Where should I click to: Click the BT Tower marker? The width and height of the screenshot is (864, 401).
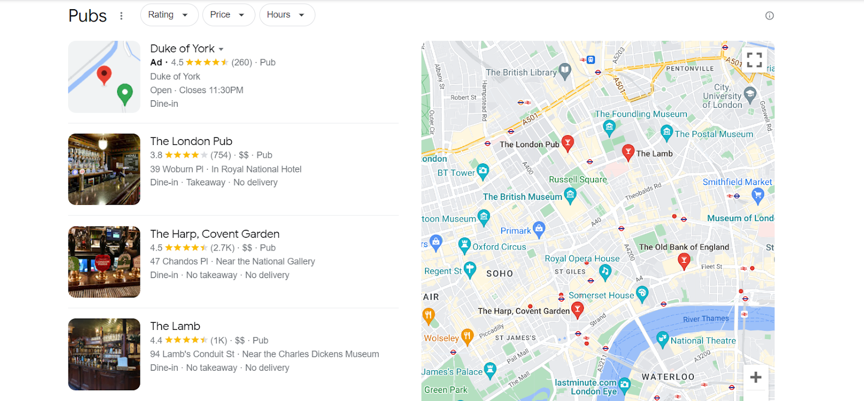point(482,172)
